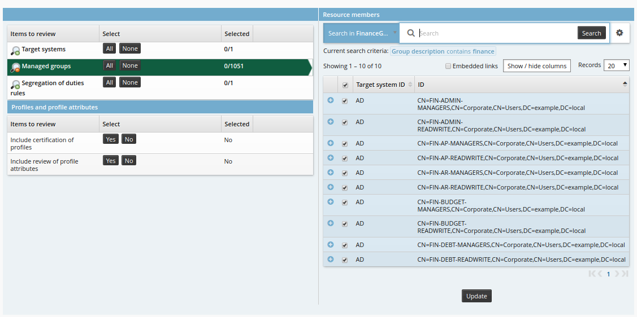637x317 pixels.
Task: Click the Update button
Action: coord(476,296)
